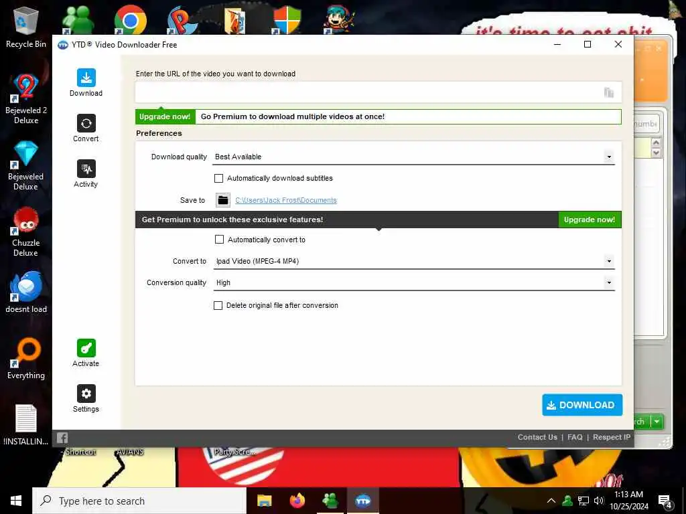Viewport: 686px width, 514px height.
Task: Select Bejeweled Deluxe desktop shortcut
Action: [x=26, y=165]
